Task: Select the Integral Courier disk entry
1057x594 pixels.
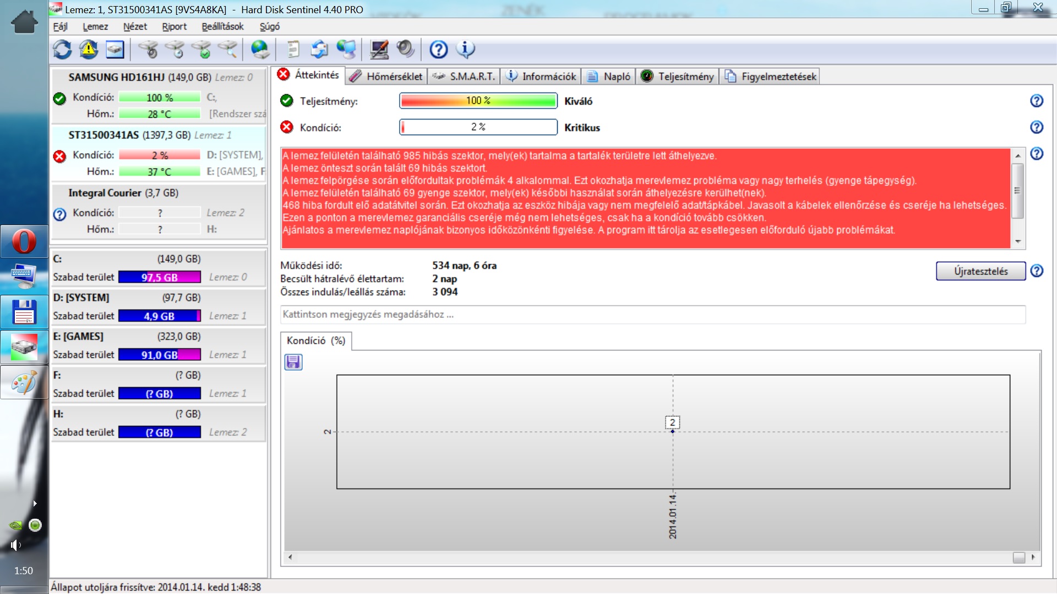Action: (159, 211)
